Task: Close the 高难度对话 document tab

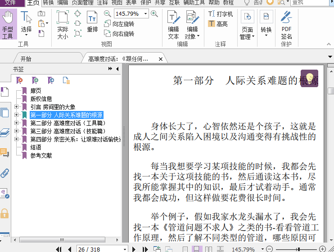Action: (161, 59)
